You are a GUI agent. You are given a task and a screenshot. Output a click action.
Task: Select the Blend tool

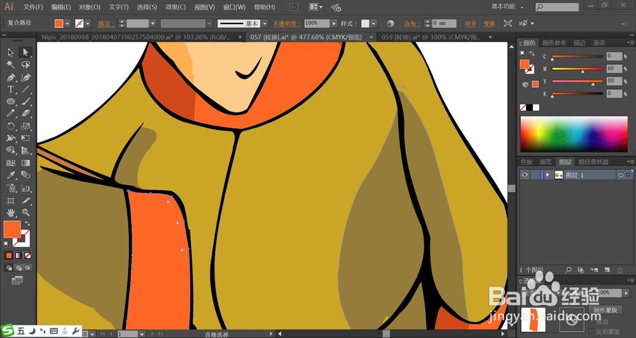click(25, 175)
